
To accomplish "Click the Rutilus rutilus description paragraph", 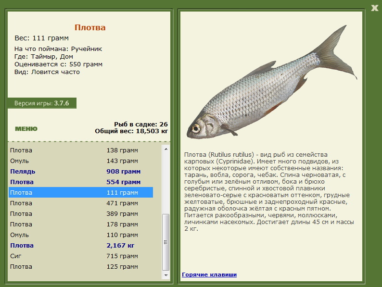I will tap(269, 192).
